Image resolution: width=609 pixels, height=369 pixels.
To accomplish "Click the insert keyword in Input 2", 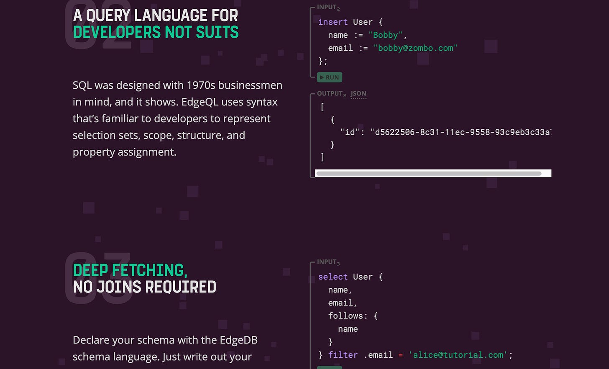I will click(333, 22).
